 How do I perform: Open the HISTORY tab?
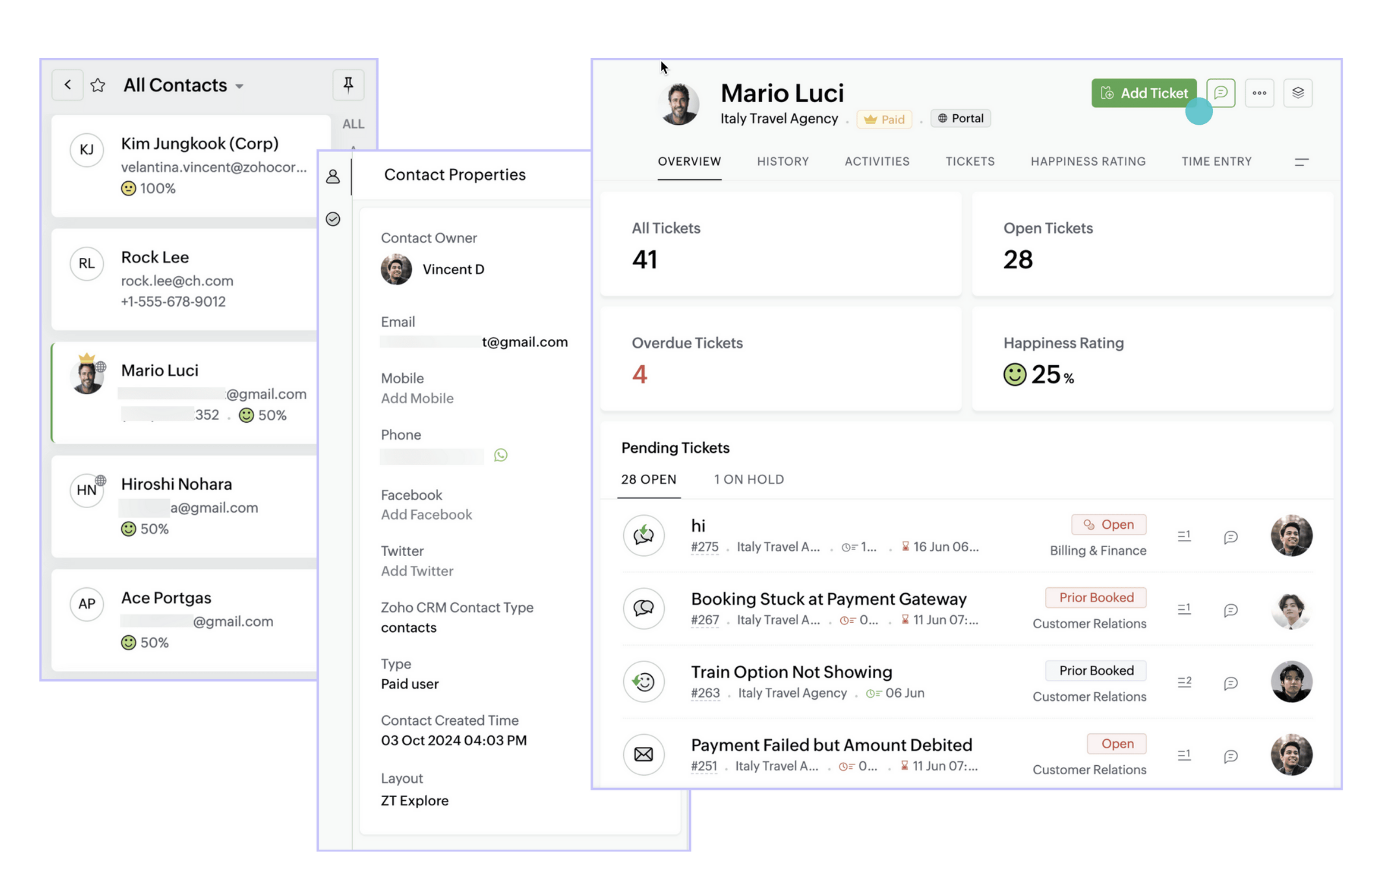[782, 161]
